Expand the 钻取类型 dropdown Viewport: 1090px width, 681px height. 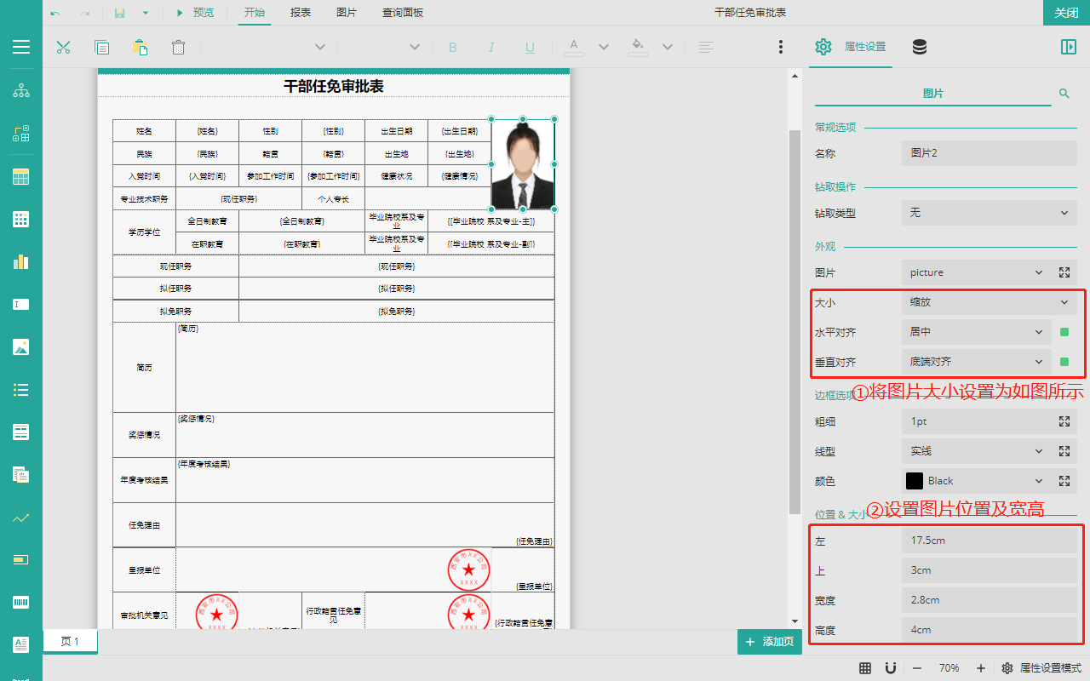coord(989,213)
